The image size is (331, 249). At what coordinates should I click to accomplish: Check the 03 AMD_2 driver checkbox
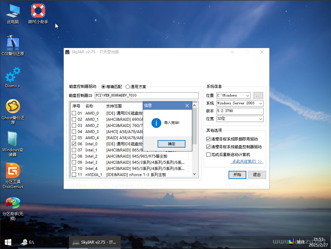pos(74,125)
